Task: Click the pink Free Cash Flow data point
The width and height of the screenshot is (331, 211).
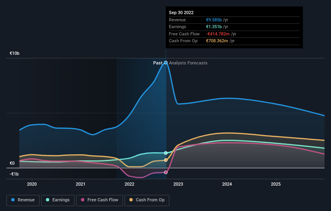Action: pyautogui.click(x=166, y=172)
